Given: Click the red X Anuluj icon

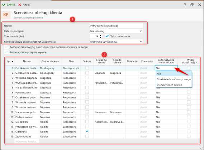Looking at the screenshot, I should pos(20,5).
